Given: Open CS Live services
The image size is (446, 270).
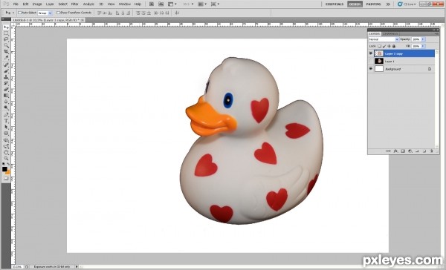Looking at the screenshot, I should click(407, 4).
